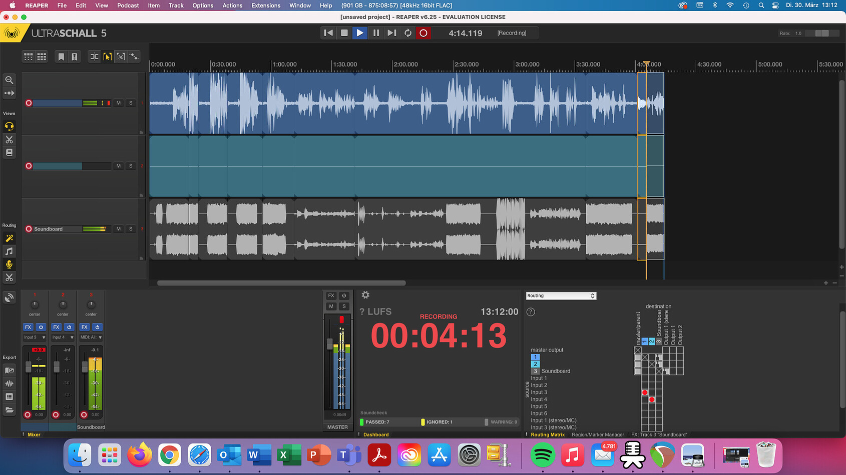This screenshot has height=475, width=846.
Task: Toggle repeat loop in the transport bar
Action: coord(408,33)
